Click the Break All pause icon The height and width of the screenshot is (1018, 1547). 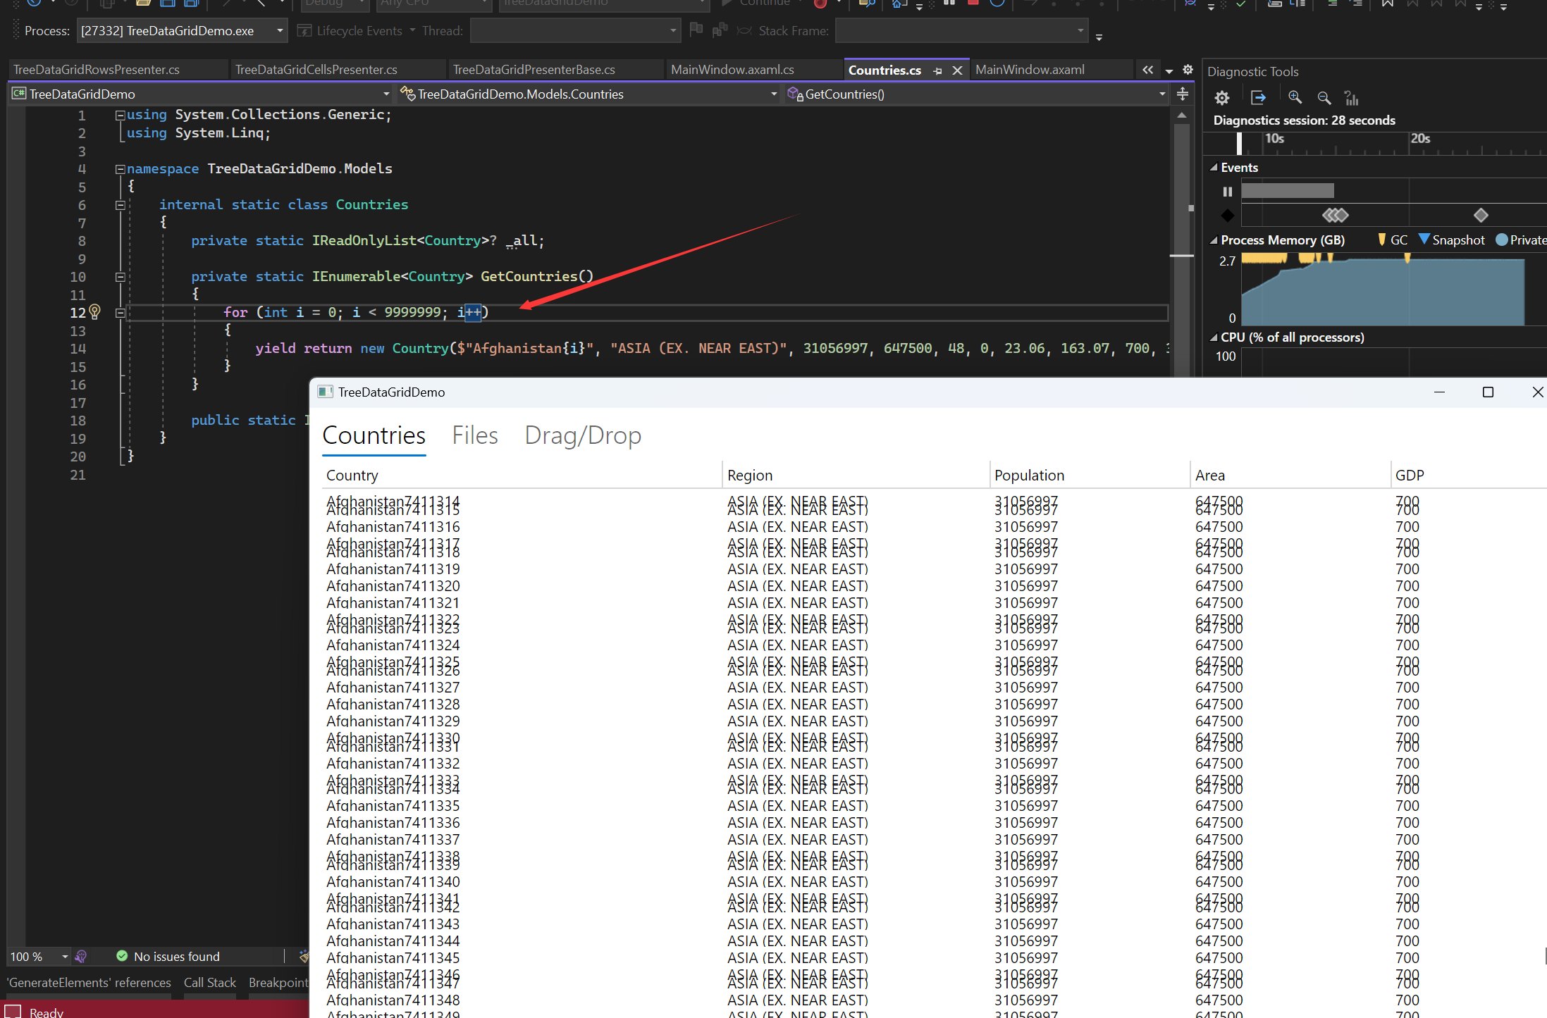click(948, 4)
